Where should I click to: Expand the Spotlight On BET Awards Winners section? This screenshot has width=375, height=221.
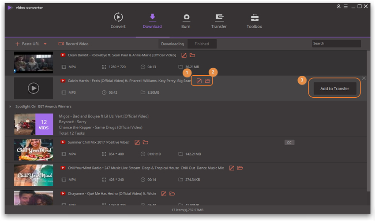[10, 107]
